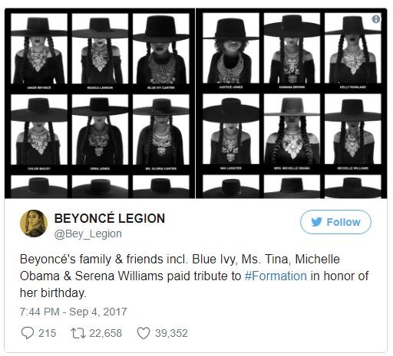Click the info icon on image
Screen dimensions: 393x356
(376, 19)
